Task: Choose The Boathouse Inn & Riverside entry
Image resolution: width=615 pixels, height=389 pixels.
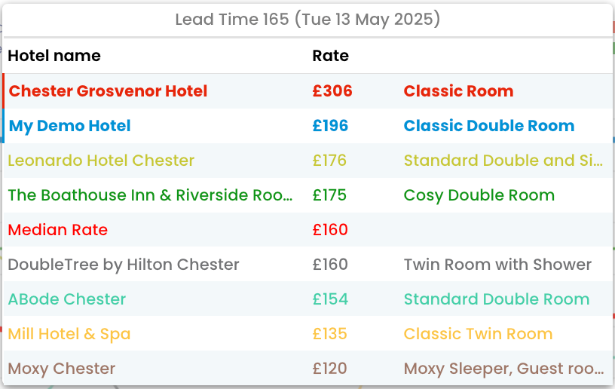Action: point(151,195)
